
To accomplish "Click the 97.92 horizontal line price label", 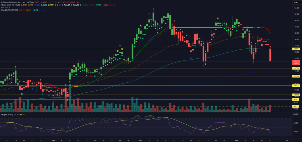I will point(295,99).
